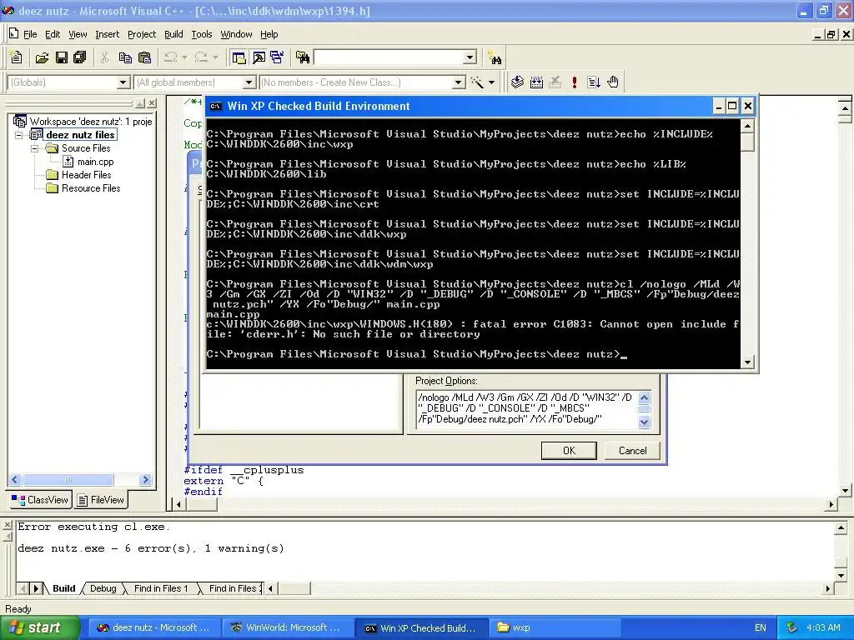Click the Find in Files binoculars icon
Screen dimensions: 854x640
click(303, 57)
